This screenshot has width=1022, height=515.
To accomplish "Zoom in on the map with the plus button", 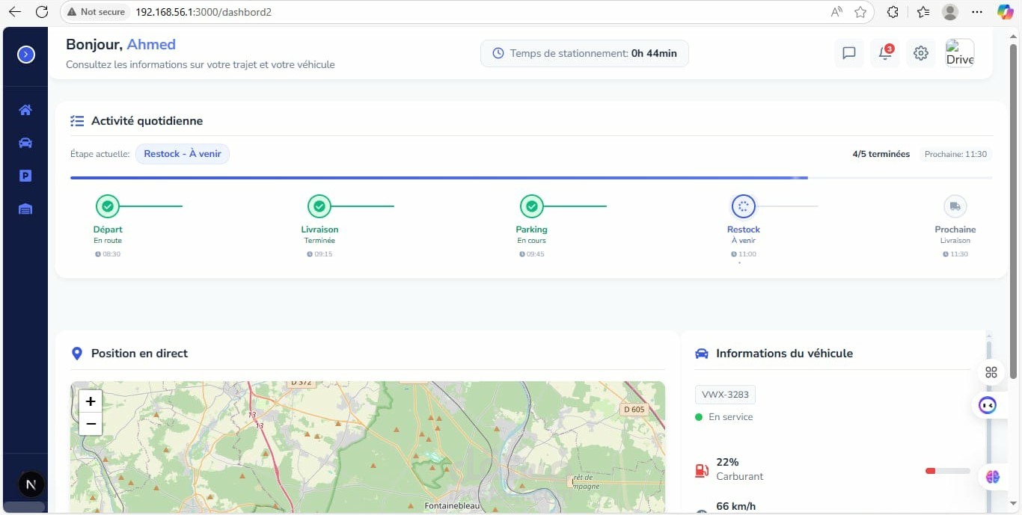I will pos(90,401).
